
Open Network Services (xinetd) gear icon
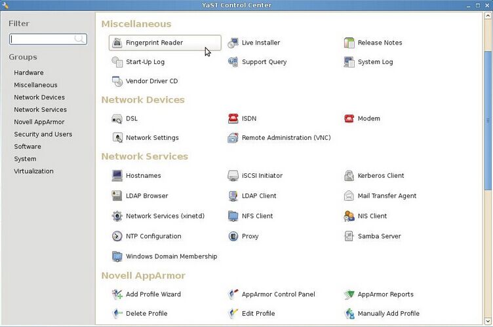pos(117,216)
